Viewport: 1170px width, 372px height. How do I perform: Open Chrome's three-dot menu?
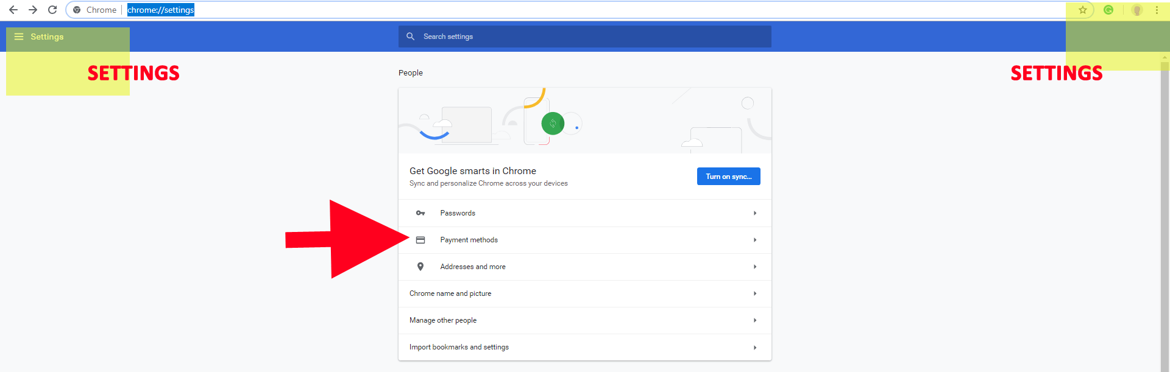pyautogui.click(x=1157, y=10)
